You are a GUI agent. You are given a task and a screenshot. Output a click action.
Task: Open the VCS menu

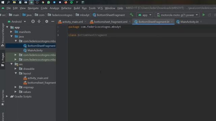pyautogui.click(x=100, y=8)
